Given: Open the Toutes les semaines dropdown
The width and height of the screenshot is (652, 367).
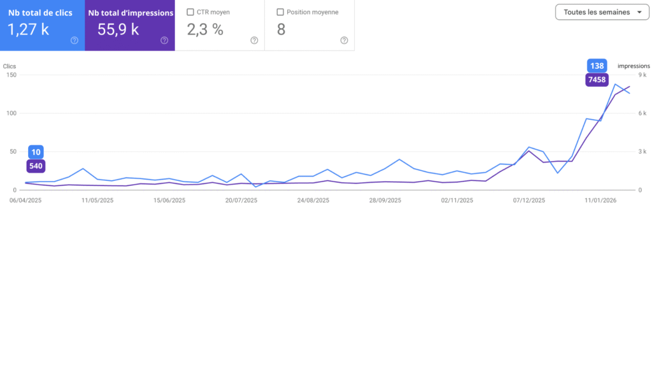Looking at the screenshot, I should coord(602,12).
